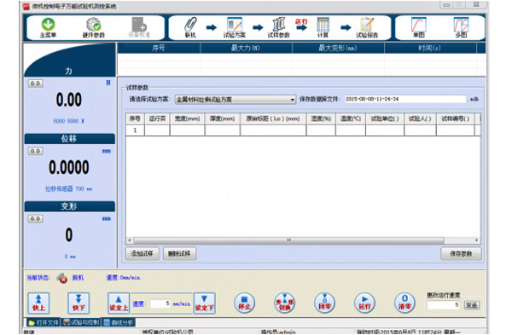This screenshot has height=335, width=512.
Task: Click the green main menu arrow icon
Action: pyautogui.click(x=48, y=25)
